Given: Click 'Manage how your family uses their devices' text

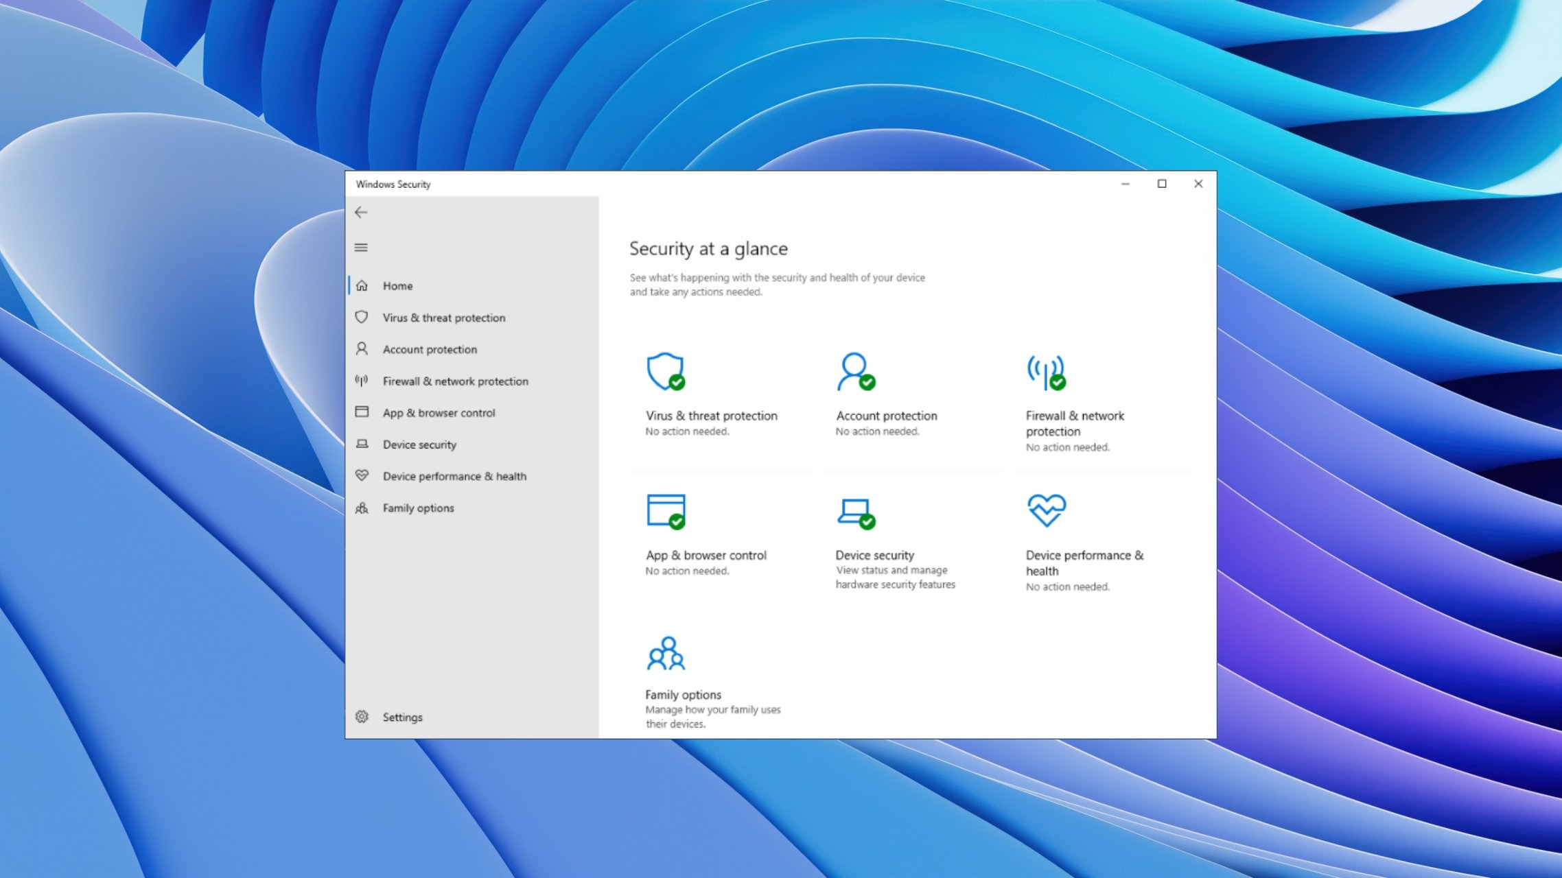Looking at the screenshot, I should (x=712, y=717).
